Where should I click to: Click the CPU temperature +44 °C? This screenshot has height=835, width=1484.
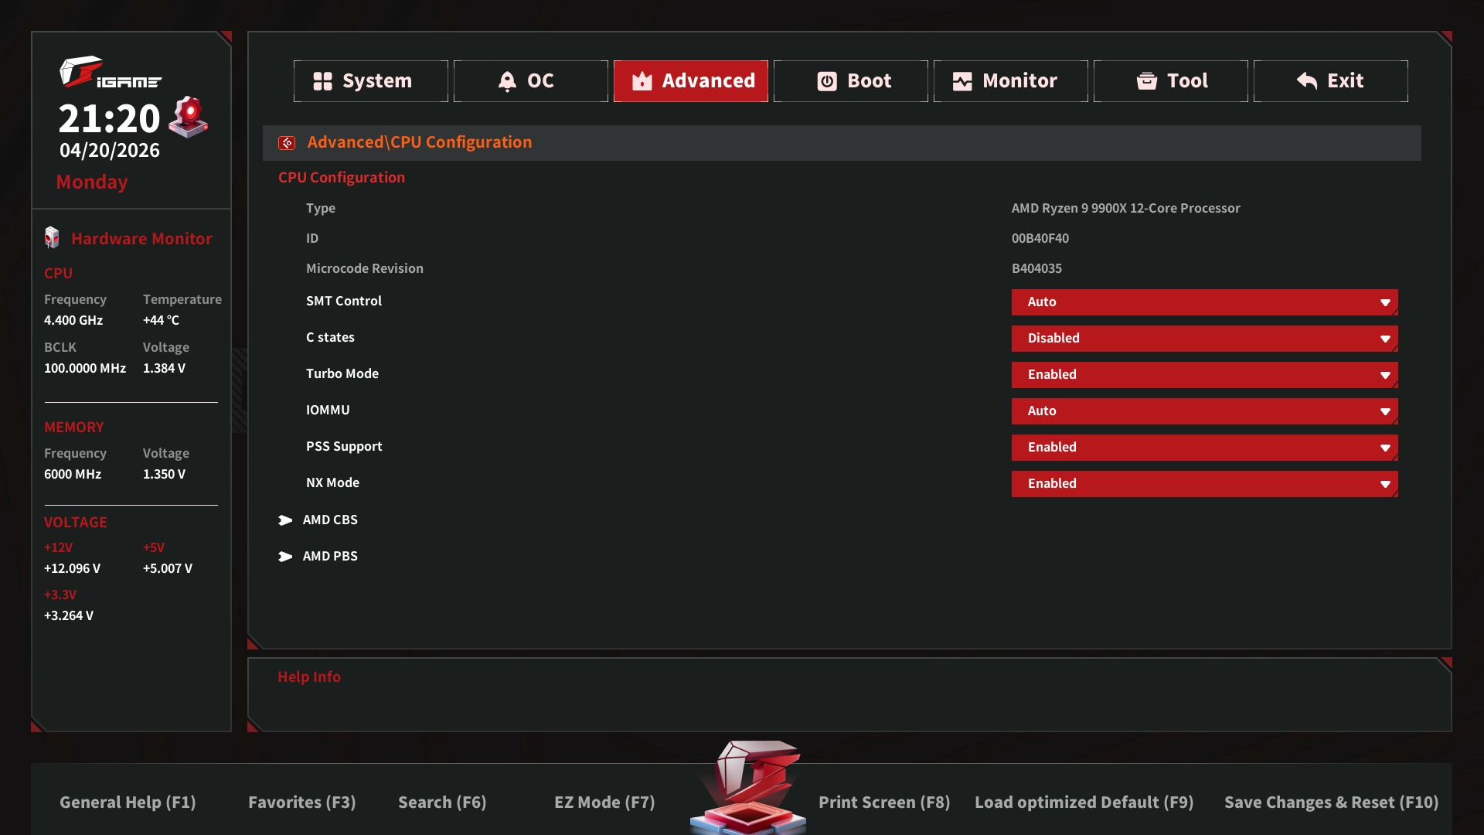(161, 321)
